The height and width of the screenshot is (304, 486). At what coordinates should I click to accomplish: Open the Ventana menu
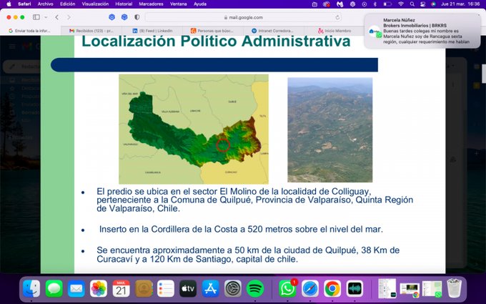tap(178, 4)
